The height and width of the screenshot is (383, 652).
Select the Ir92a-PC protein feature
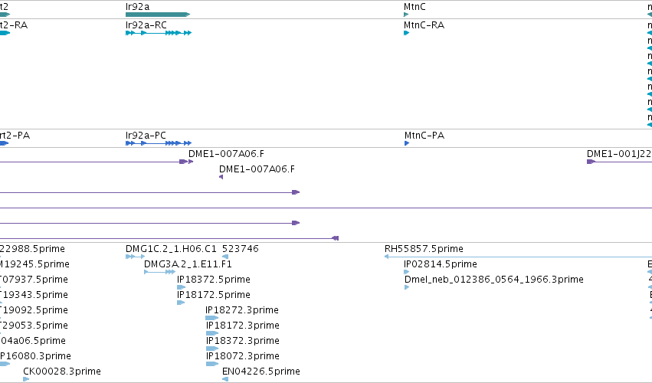159,143
